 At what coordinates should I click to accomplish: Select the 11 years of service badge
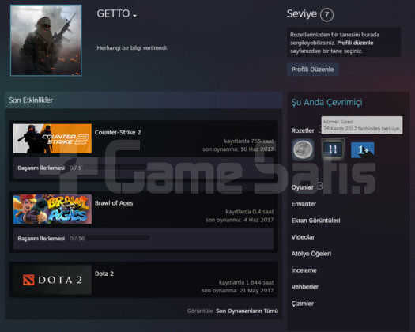[333, 150]
